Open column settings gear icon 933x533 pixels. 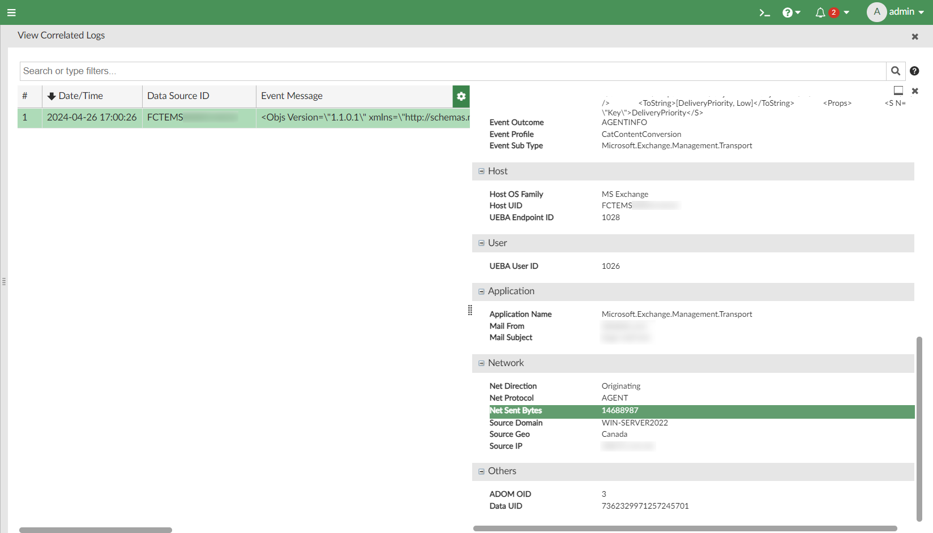tap(461, 96)
